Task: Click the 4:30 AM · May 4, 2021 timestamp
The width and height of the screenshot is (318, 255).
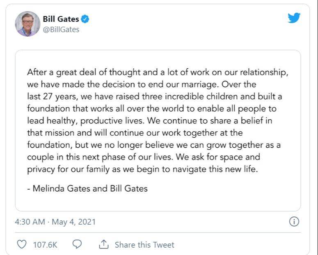Action: click(x=55, y=222)
